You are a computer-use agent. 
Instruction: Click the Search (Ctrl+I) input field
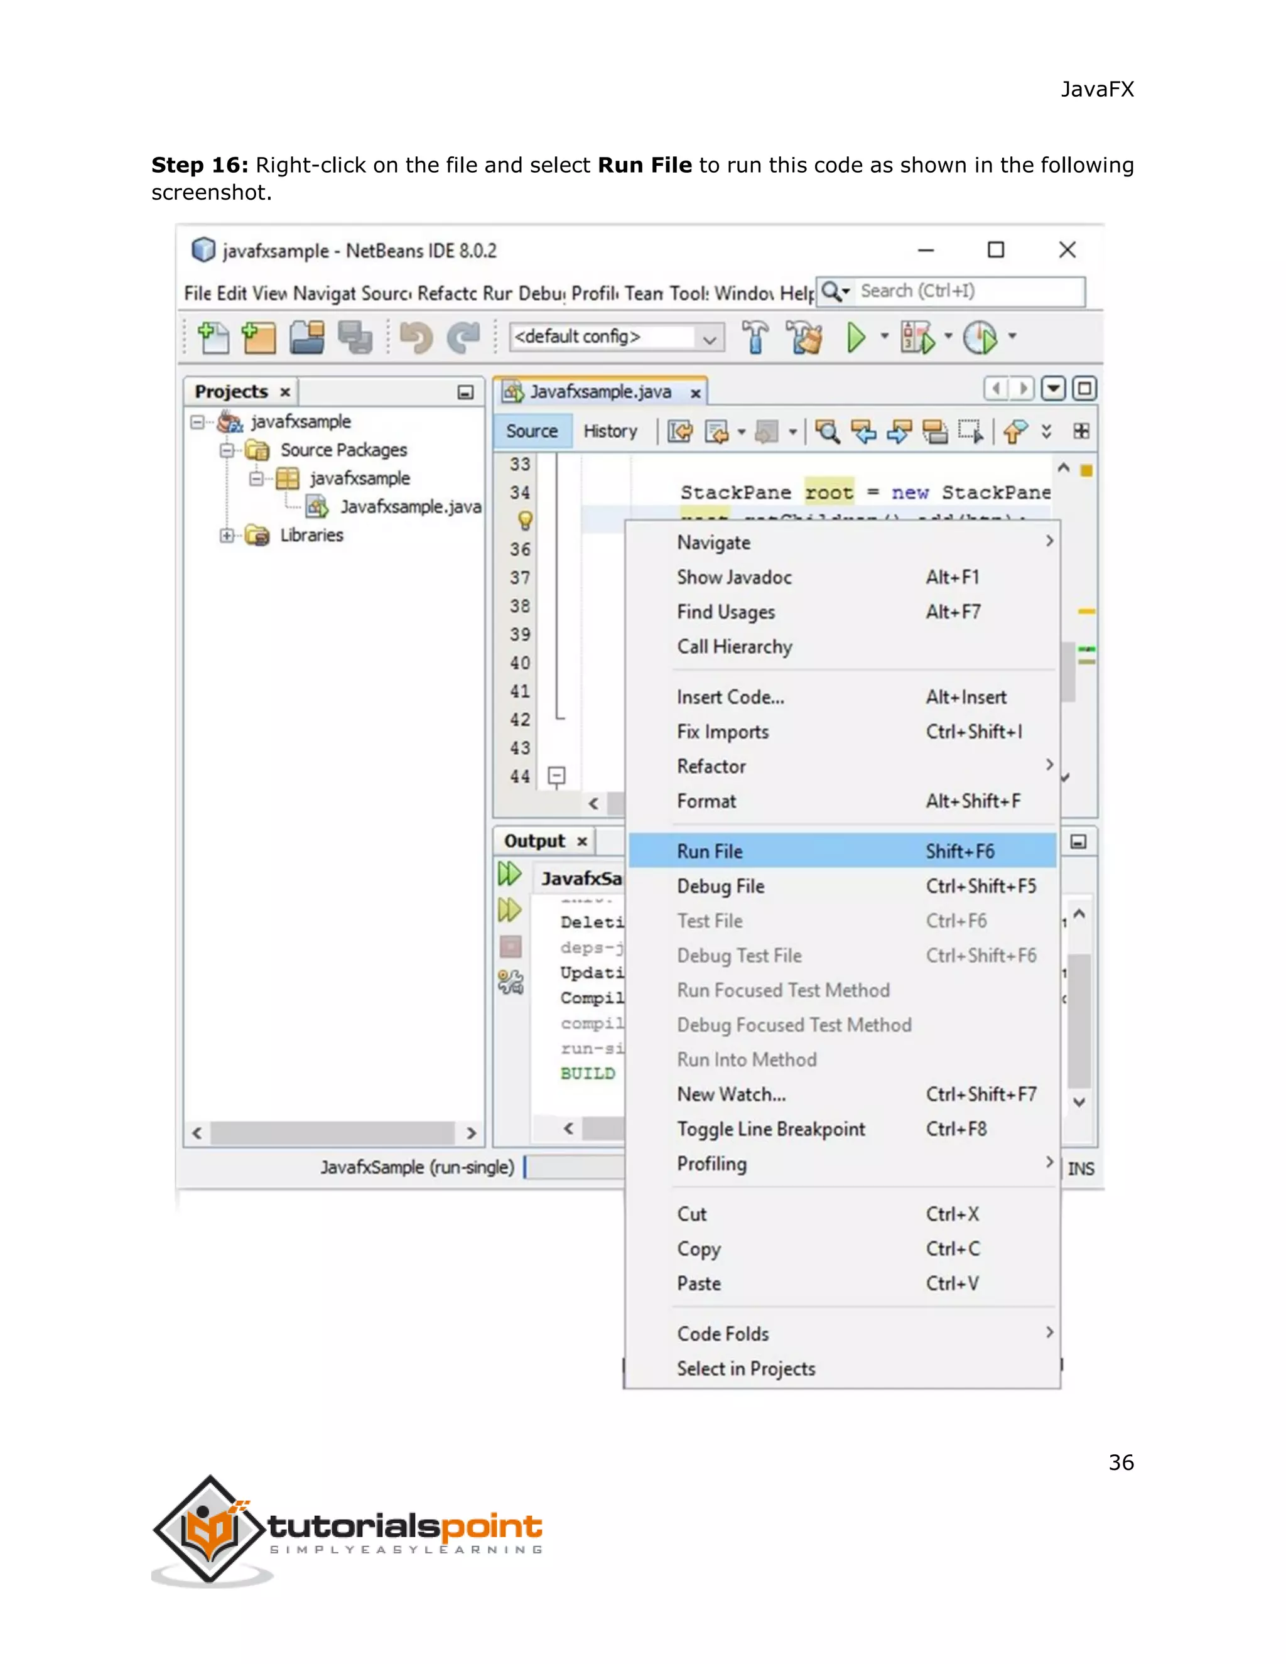pos(968,291)
